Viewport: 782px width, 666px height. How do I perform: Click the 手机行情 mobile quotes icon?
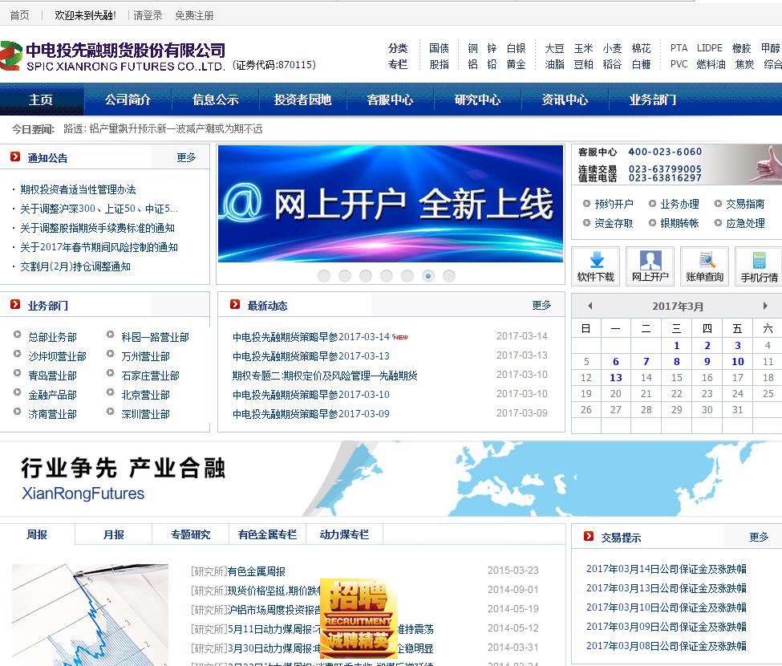pyautogui.click(x=759, y=266)
